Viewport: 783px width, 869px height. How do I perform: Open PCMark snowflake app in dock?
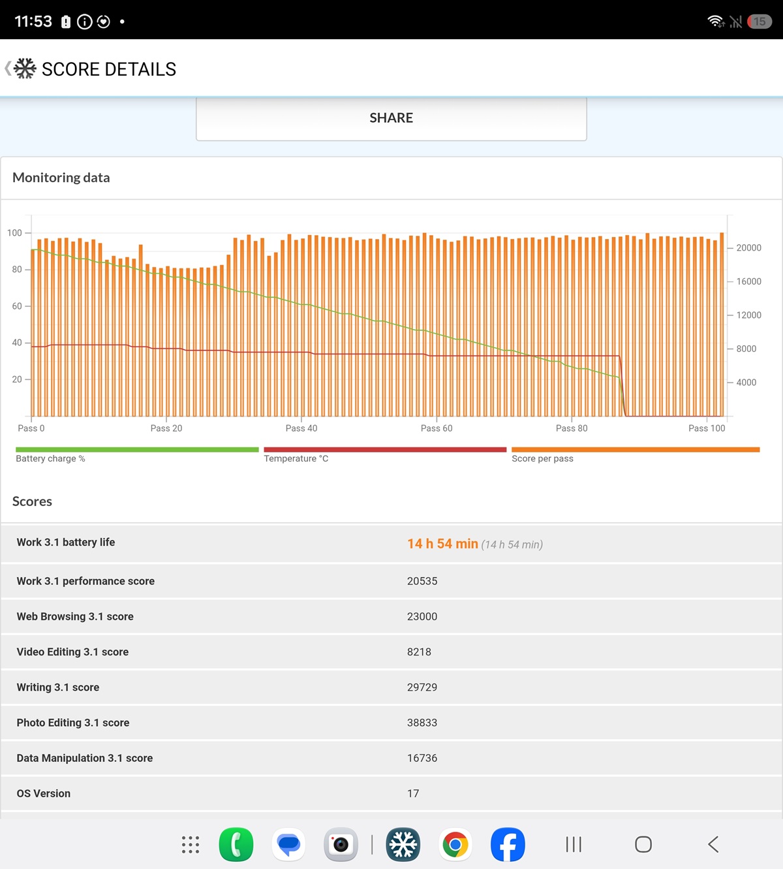pyautogui.click(x=403, y=844)
